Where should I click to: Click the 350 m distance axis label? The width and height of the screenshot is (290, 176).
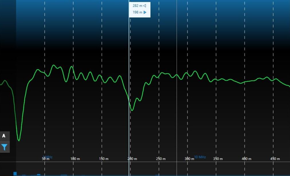tap(218, 159)
